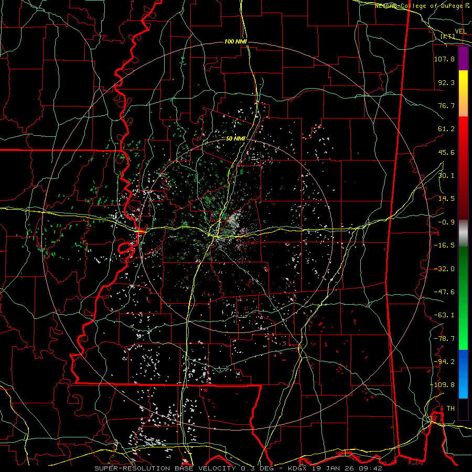Select the 14.5 velocity scale value

pos(446,199)
